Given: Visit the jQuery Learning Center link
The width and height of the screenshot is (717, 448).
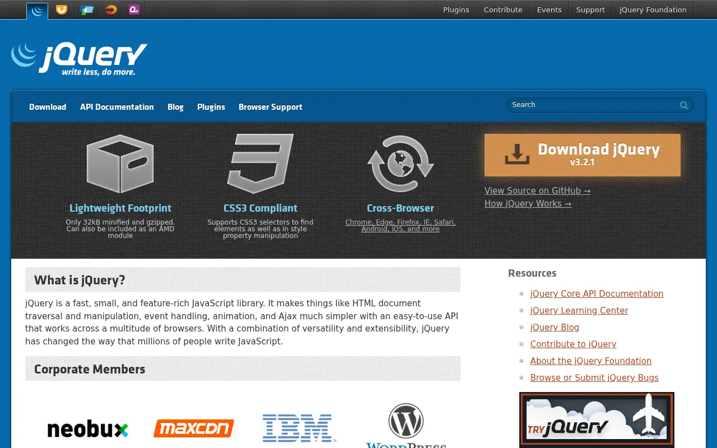Looking at the screenshot, I should pyautogui.click(x=579, y=311).
